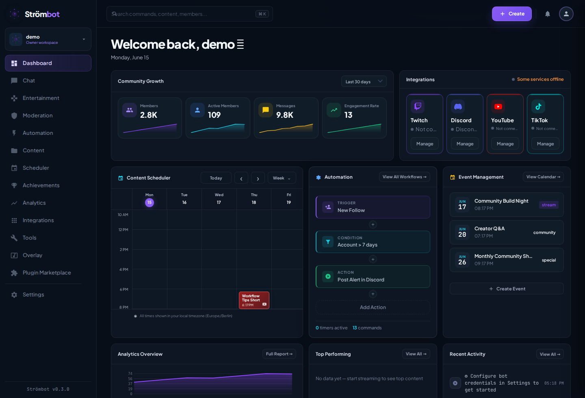Open Entertainment section
The image size is (585, 398).
pos(48,98)
